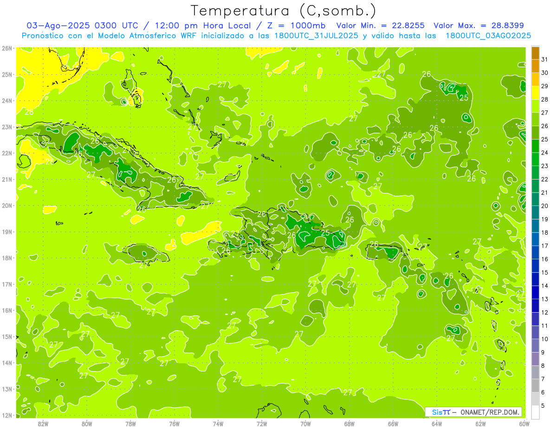The height and width of the screenshot is (430, 557).
Task: Click the latitude label "26N"
Action: [7, 48]
